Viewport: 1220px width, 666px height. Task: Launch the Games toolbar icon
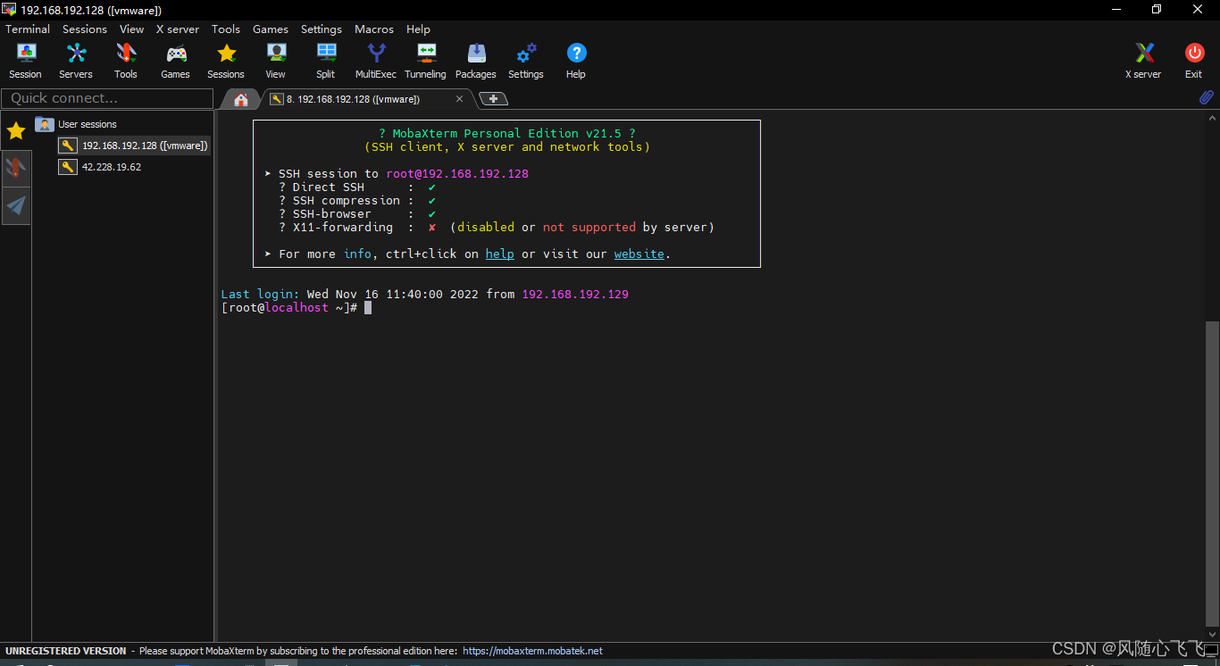[x=176, y=61]
